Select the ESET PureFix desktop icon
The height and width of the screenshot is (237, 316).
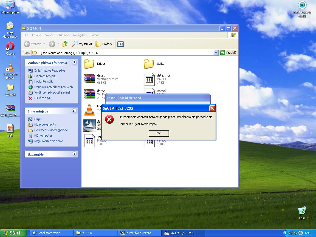point(302,9)
